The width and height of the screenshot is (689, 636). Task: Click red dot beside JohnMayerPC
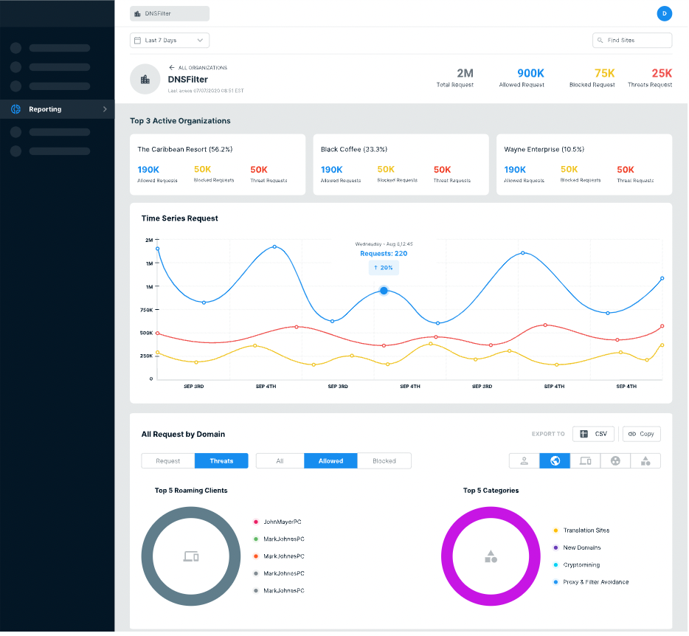[256, 522]
